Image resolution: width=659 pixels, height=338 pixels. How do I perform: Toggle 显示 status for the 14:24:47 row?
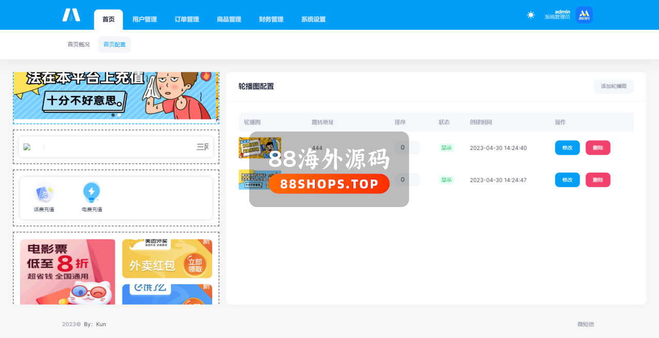[446, 180]
